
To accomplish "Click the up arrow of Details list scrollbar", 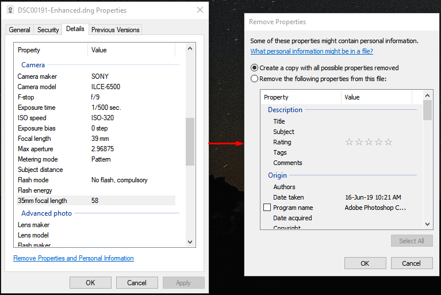I will click(190, 48).
